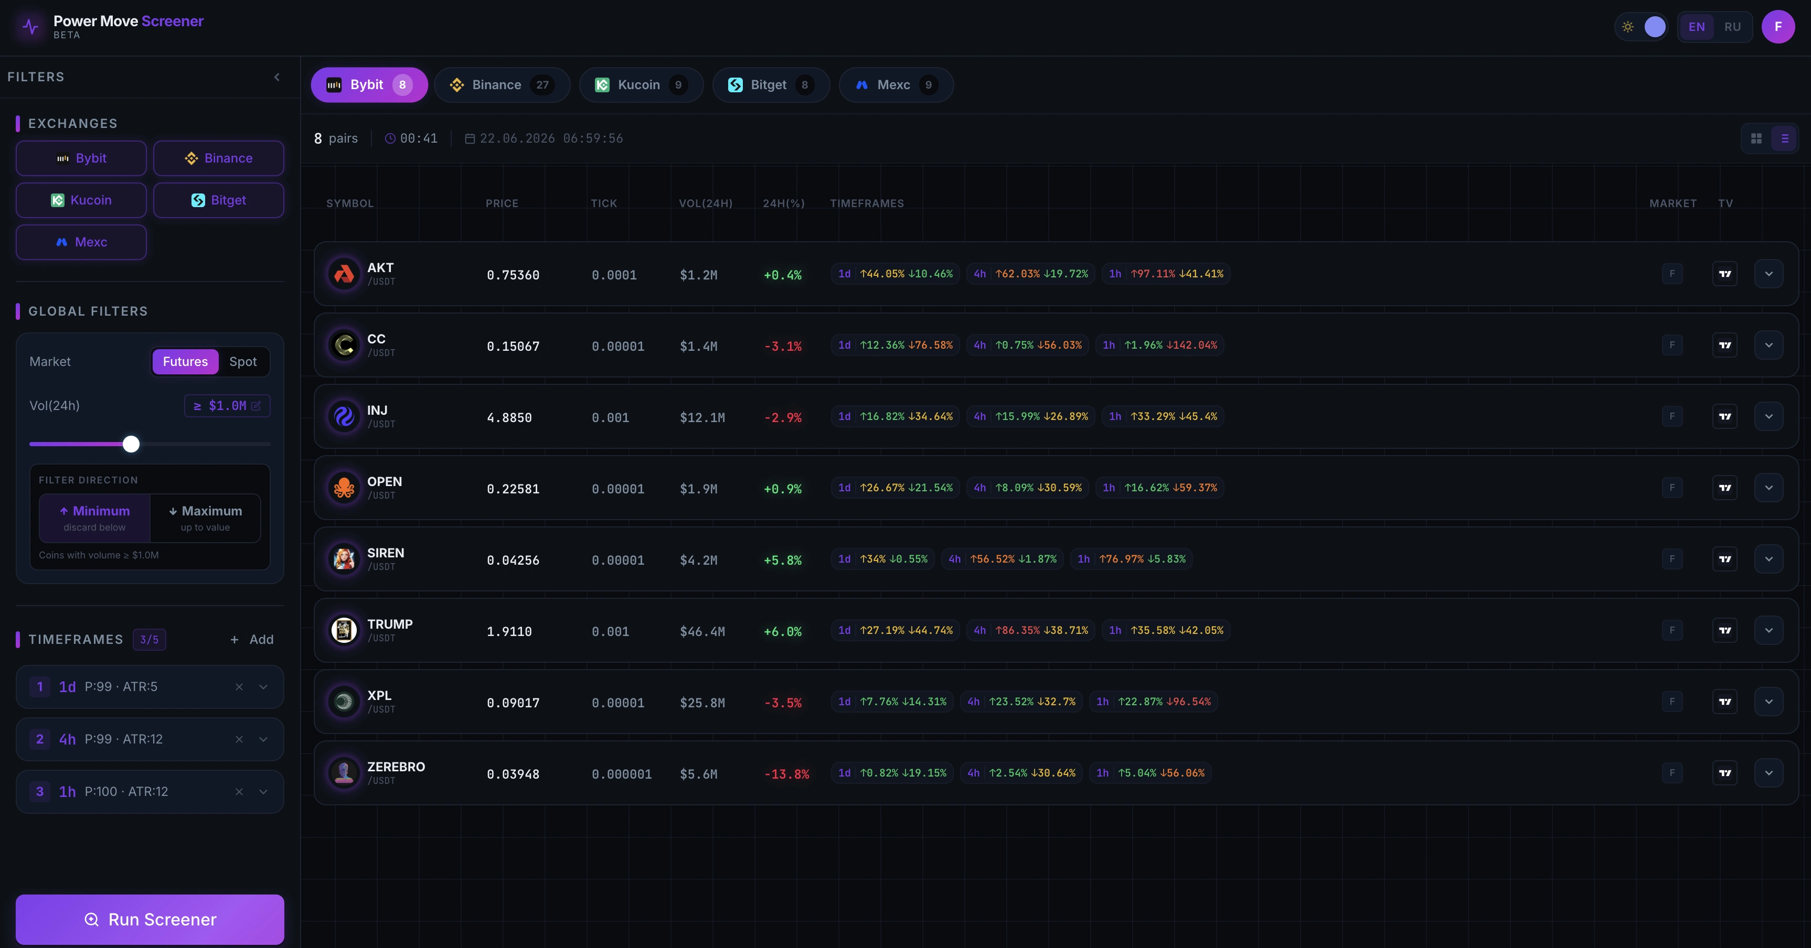The image size is (1811, 948).
Task: Expand the TRUMP row details
Action: tap(1768, 630)
